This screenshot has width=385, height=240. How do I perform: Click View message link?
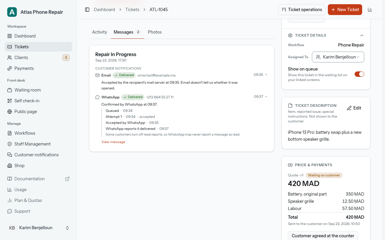click(x=113, y=142)
